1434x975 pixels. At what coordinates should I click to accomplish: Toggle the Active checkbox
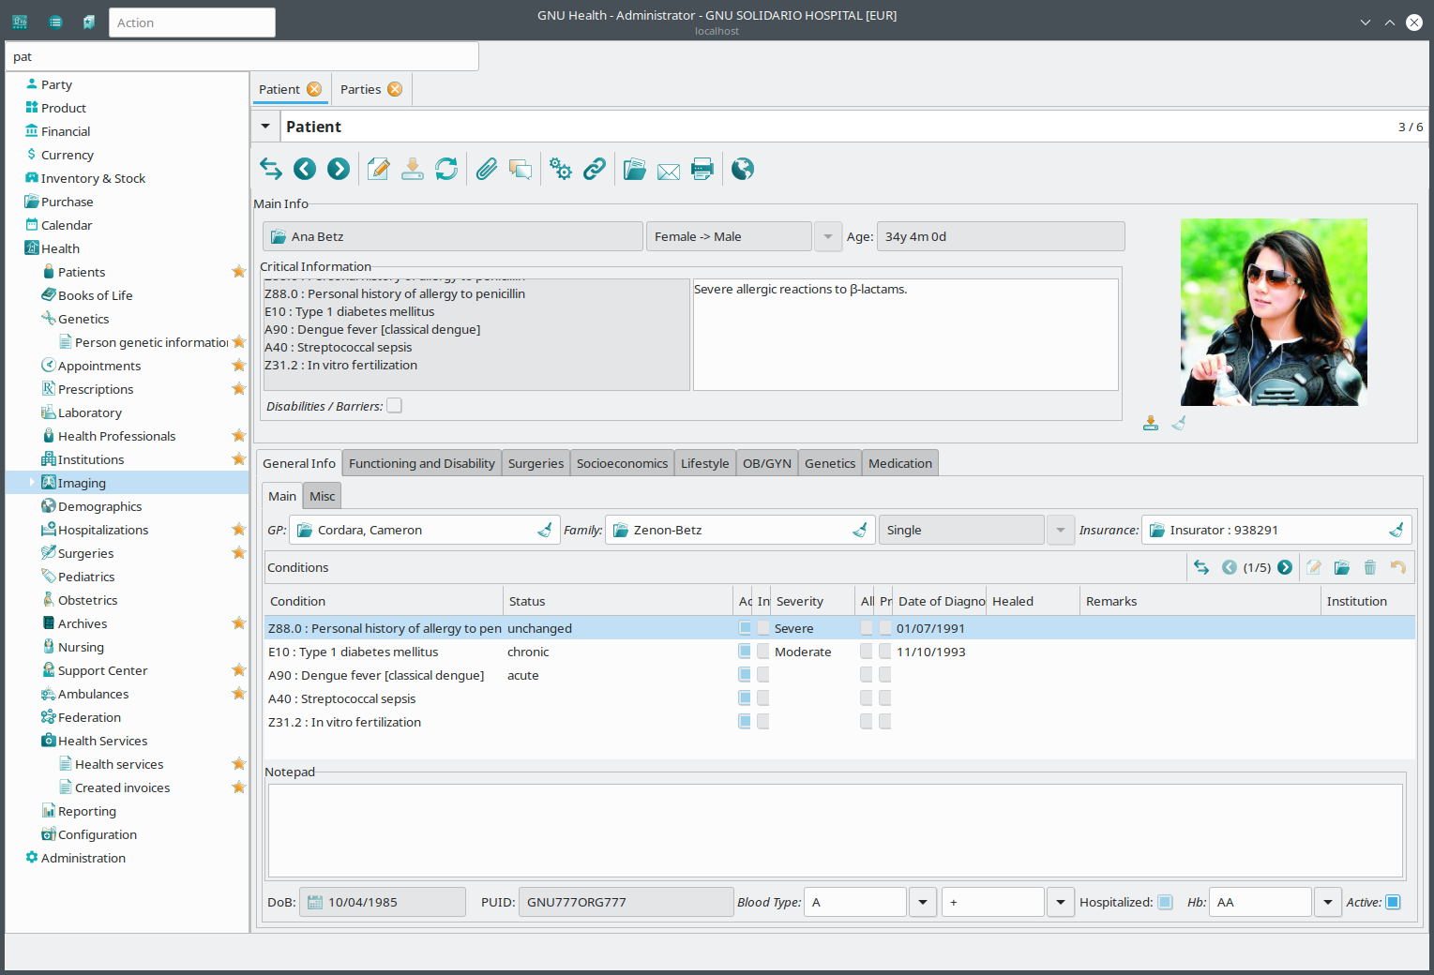coord(1393,902)
